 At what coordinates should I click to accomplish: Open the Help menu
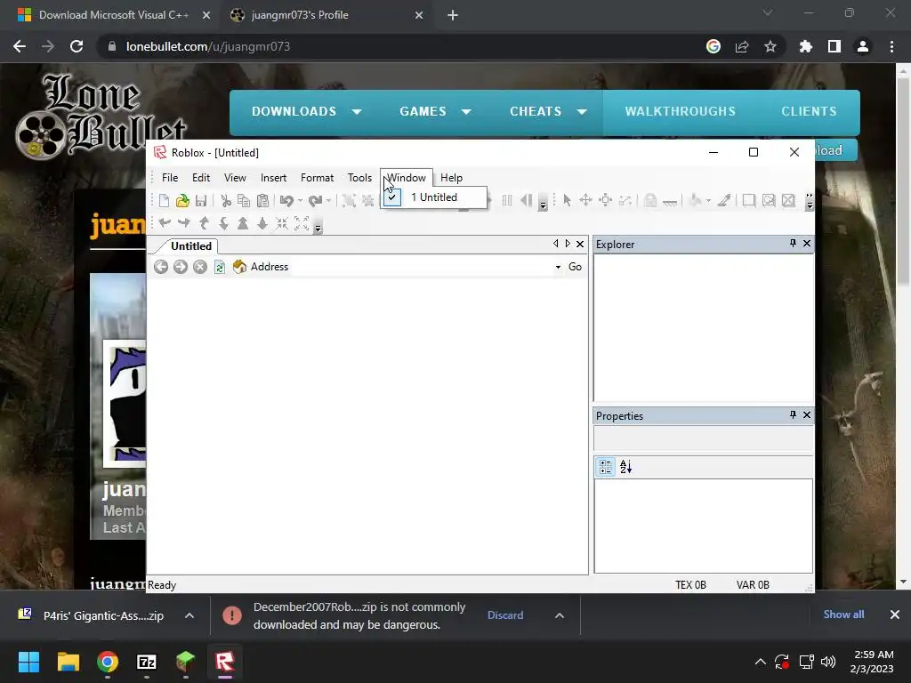[451, 178]
